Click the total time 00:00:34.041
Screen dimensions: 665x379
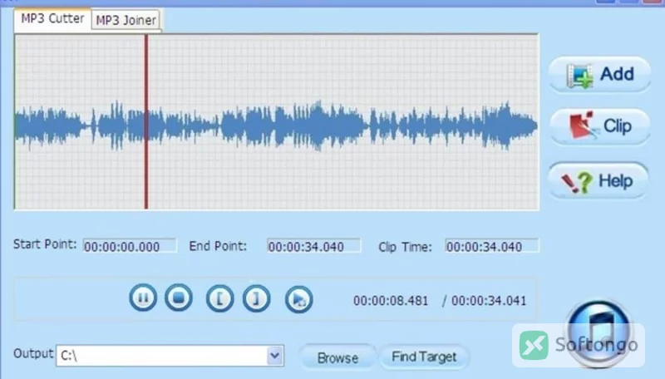tap(489, 301)
